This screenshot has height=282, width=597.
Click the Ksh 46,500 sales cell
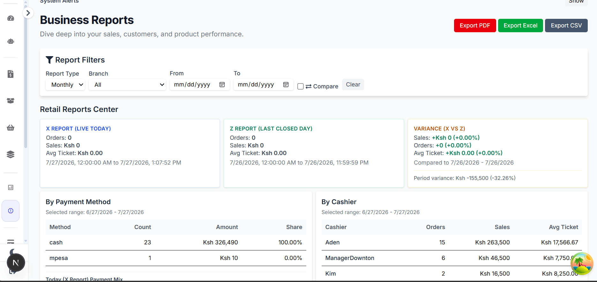(494, 258)
